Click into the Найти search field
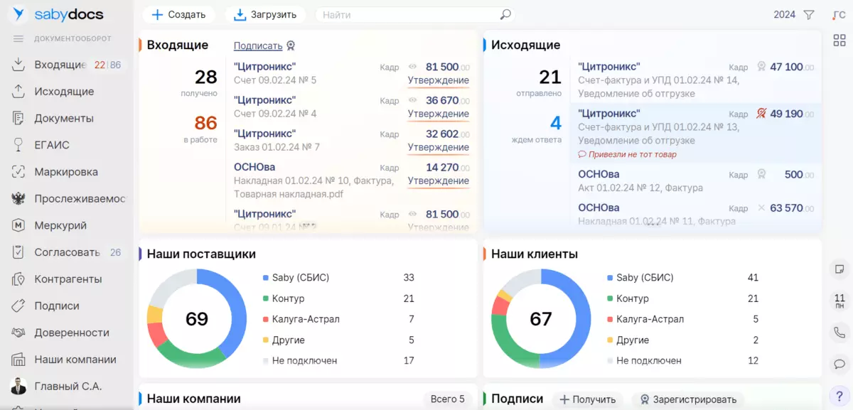The image size is (853, 410). click(x=409, y=14)
